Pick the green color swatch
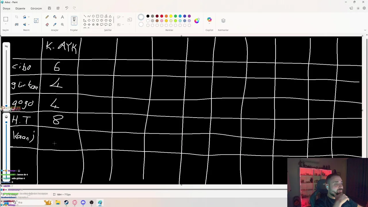The image size is (368, 207). tap(175, 16)
